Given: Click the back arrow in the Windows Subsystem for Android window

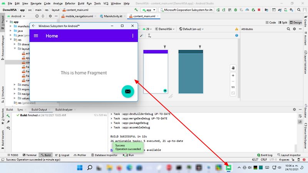Looking at the screenshot, I should pos(34,26).
